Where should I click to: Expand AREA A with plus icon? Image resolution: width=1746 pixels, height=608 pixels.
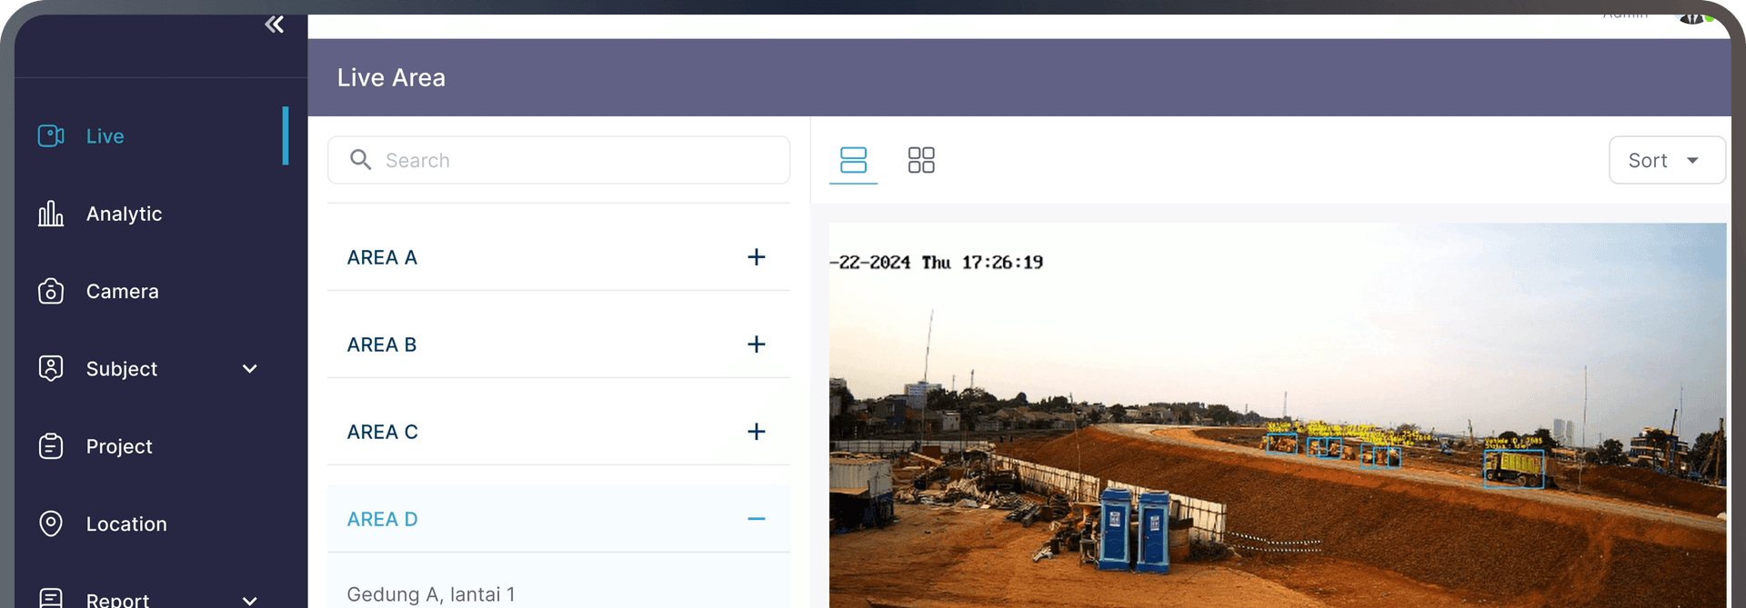click(x=756, y=257)
